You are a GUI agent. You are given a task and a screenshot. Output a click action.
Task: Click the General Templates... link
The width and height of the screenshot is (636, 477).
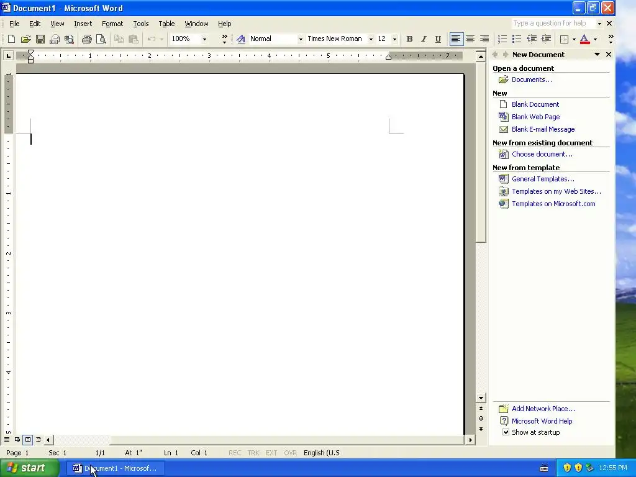point(543,179)
